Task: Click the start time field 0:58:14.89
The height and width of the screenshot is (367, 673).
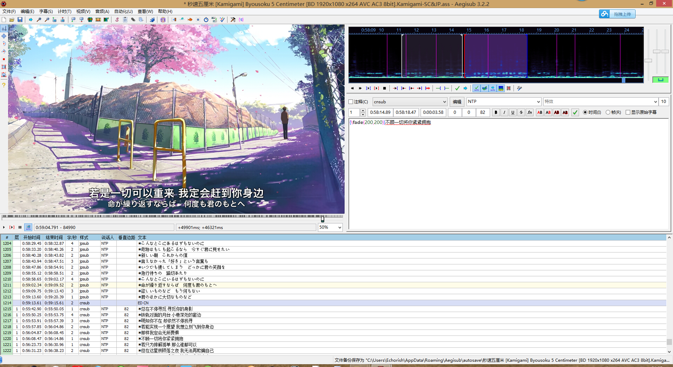Action: [x=380, y=112]
